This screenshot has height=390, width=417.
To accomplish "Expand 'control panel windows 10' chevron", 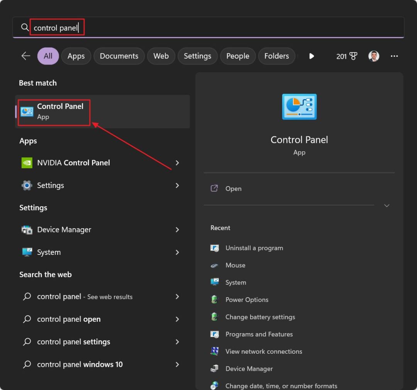I will click(x=177, y=365).
